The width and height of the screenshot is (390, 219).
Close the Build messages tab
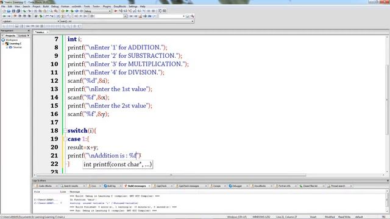[x=149, y=186]
